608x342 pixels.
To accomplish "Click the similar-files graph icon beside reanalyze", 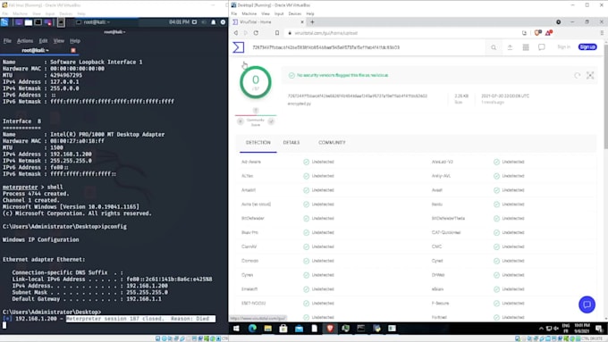I will click(590, 76).
